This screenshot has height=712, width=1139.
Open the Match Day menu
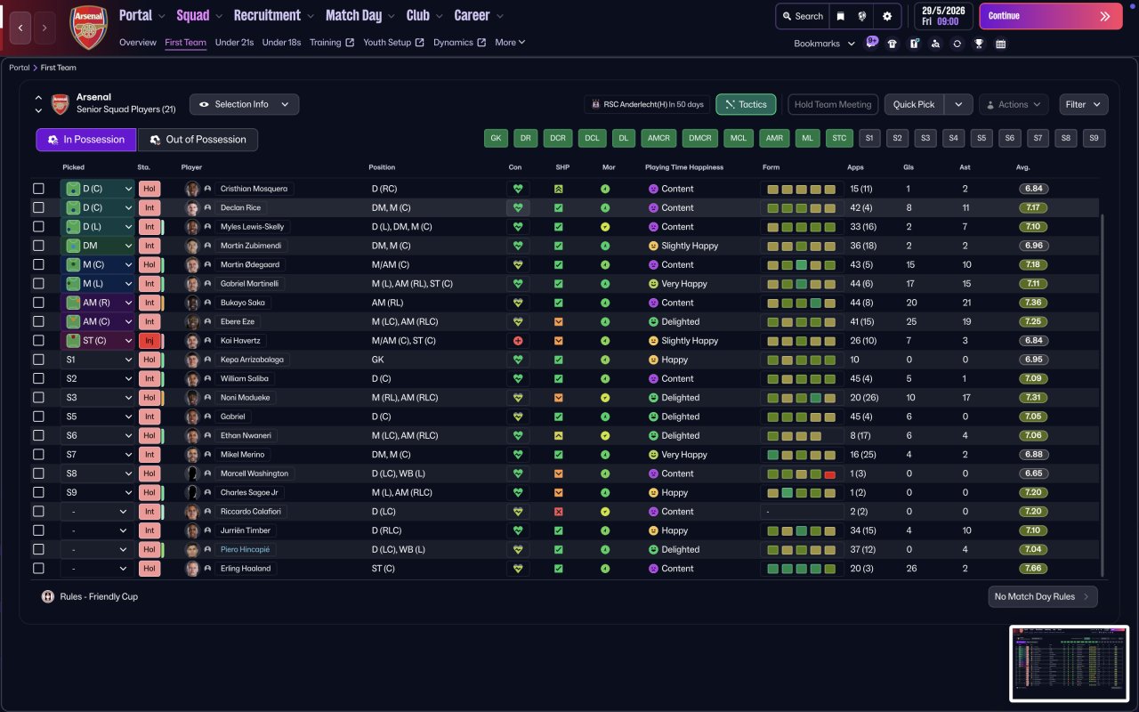coord(359,15)
